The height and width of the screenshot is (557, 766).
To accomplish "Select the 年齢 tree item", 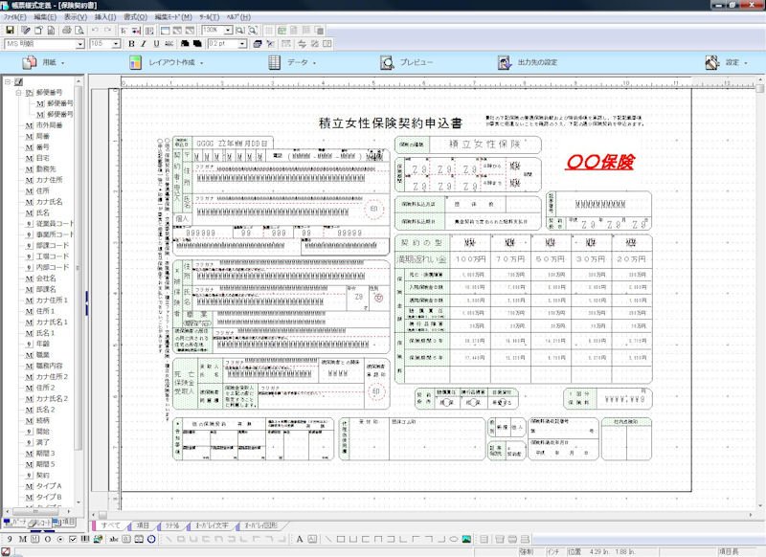I will (43, 344).
